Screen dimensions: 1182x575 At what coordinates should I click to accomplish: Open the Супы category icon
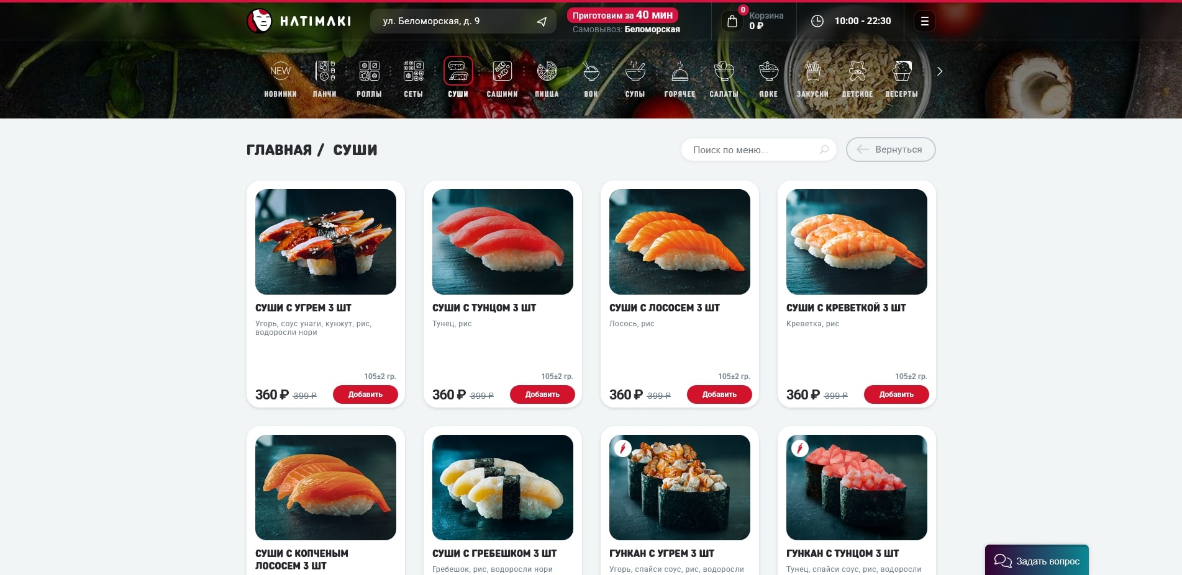coord(635,72)
